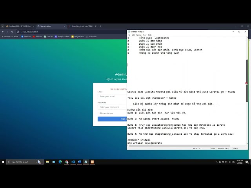
Task: Close the Sign In | Admin tab
Action: point(64,26)
